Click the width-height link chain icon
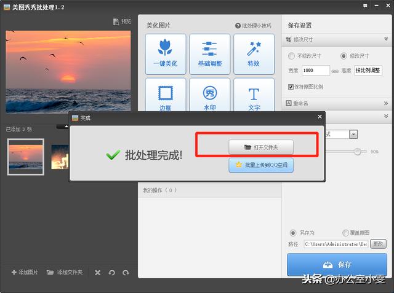 click(x=335, y=71)
